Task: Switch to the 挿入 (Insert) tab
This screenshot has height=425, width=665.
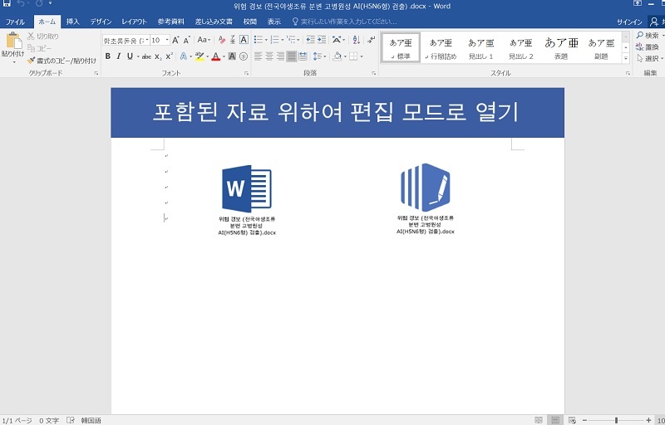Action: point(73,22)
